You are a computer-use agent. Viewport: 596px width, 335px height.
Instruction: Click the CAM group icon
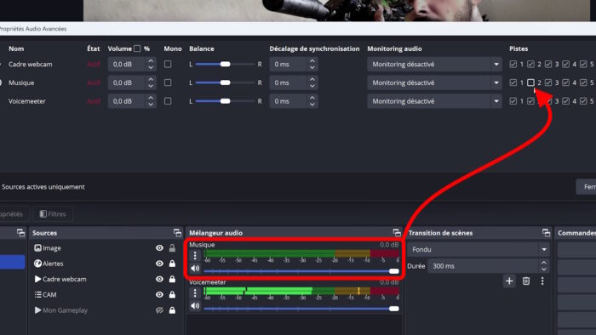[x=37, y=294]
